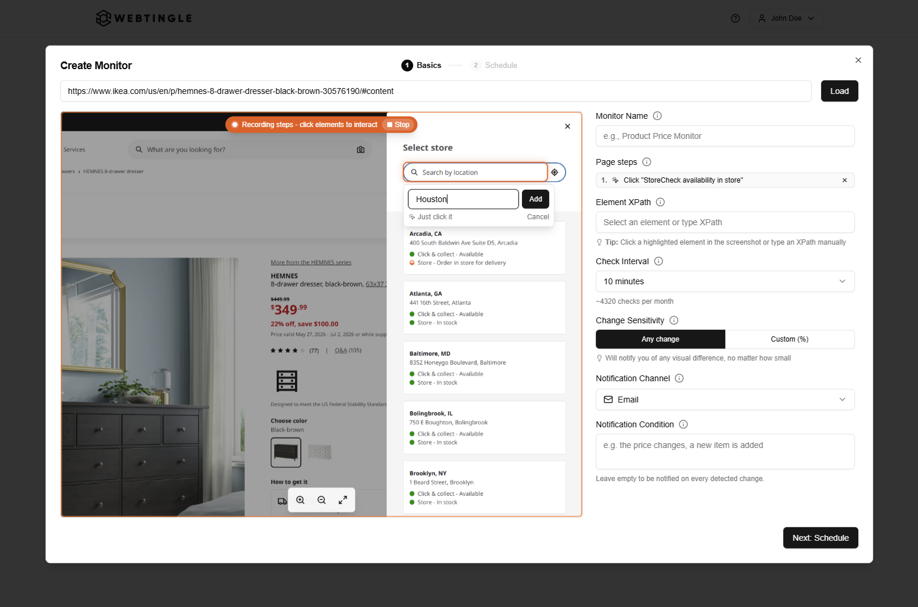Click the Load button

839,91
